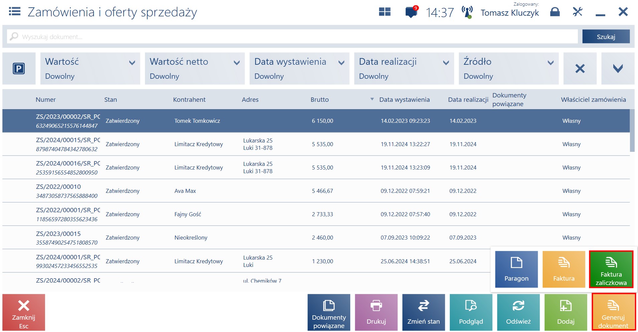Viewport: 638px width, 332px height.
Task: Expand the Wartość filter dropdown
Action: [90, 69]
